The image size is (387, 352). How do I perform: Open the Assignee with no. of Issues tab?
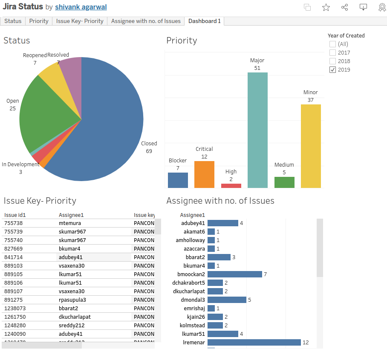(145, 20)
